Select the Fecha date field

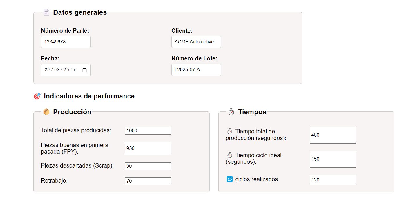click(x=61, y=70)
